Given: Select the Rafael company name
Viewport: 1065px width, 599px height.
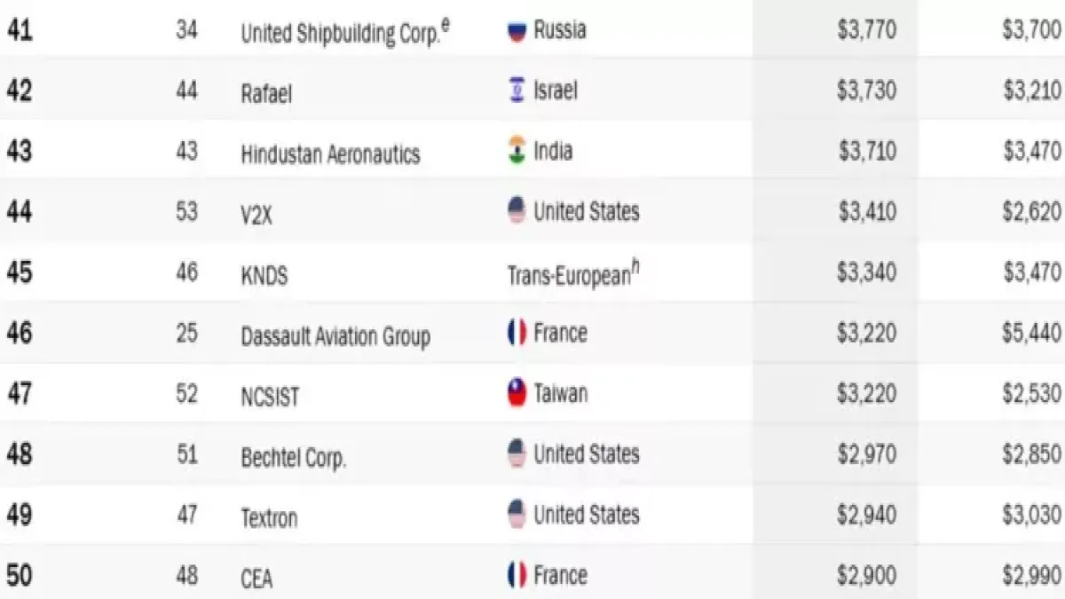Looking at the screenshot, I should pos(266,93).
